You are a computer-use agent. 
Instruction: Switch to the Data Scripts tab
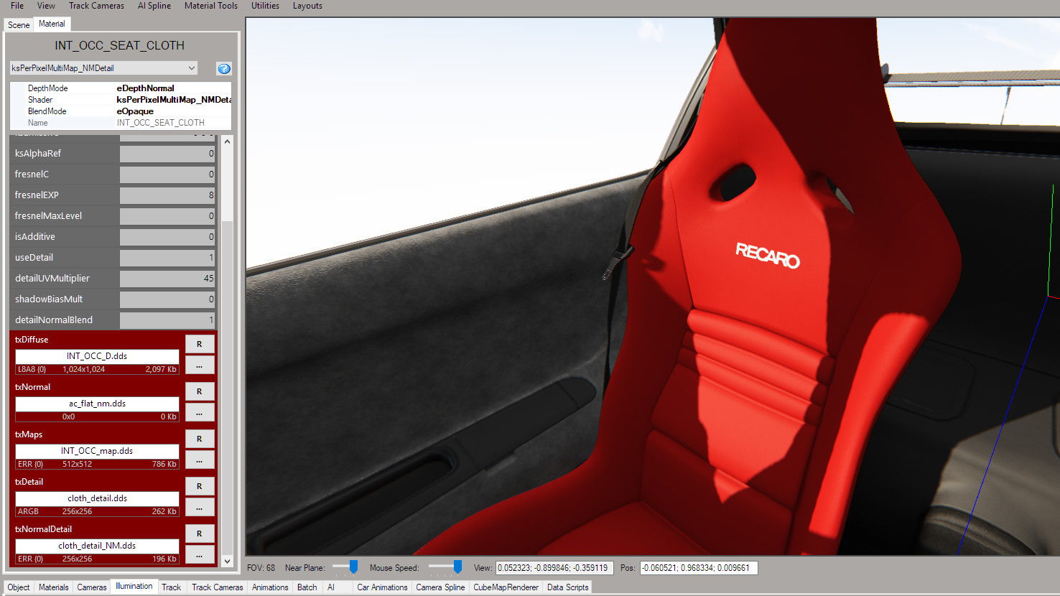click(567, 587)
